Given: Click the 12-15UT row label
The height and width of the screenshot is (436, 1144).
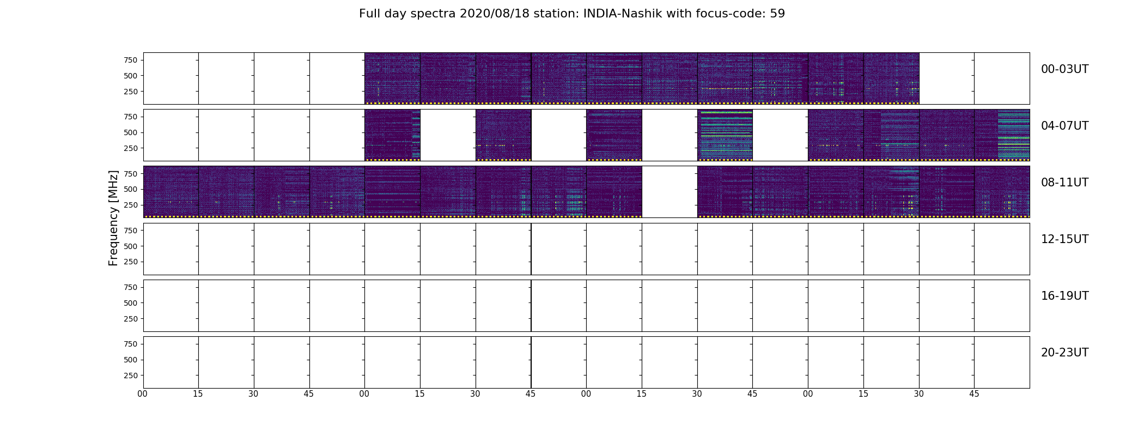Looking at the screenshot, I should [x=1064, y=239].
